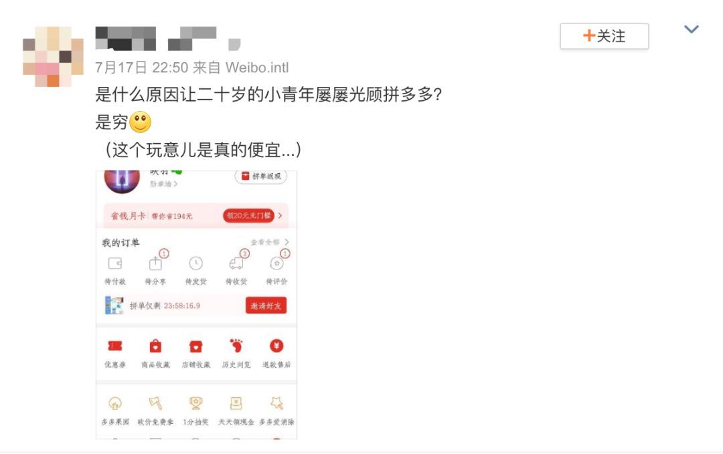Click the 邀请好友 red button
The height and width of the screenshot is (454, 723).
pyautogui.click(x=266, y=306)
